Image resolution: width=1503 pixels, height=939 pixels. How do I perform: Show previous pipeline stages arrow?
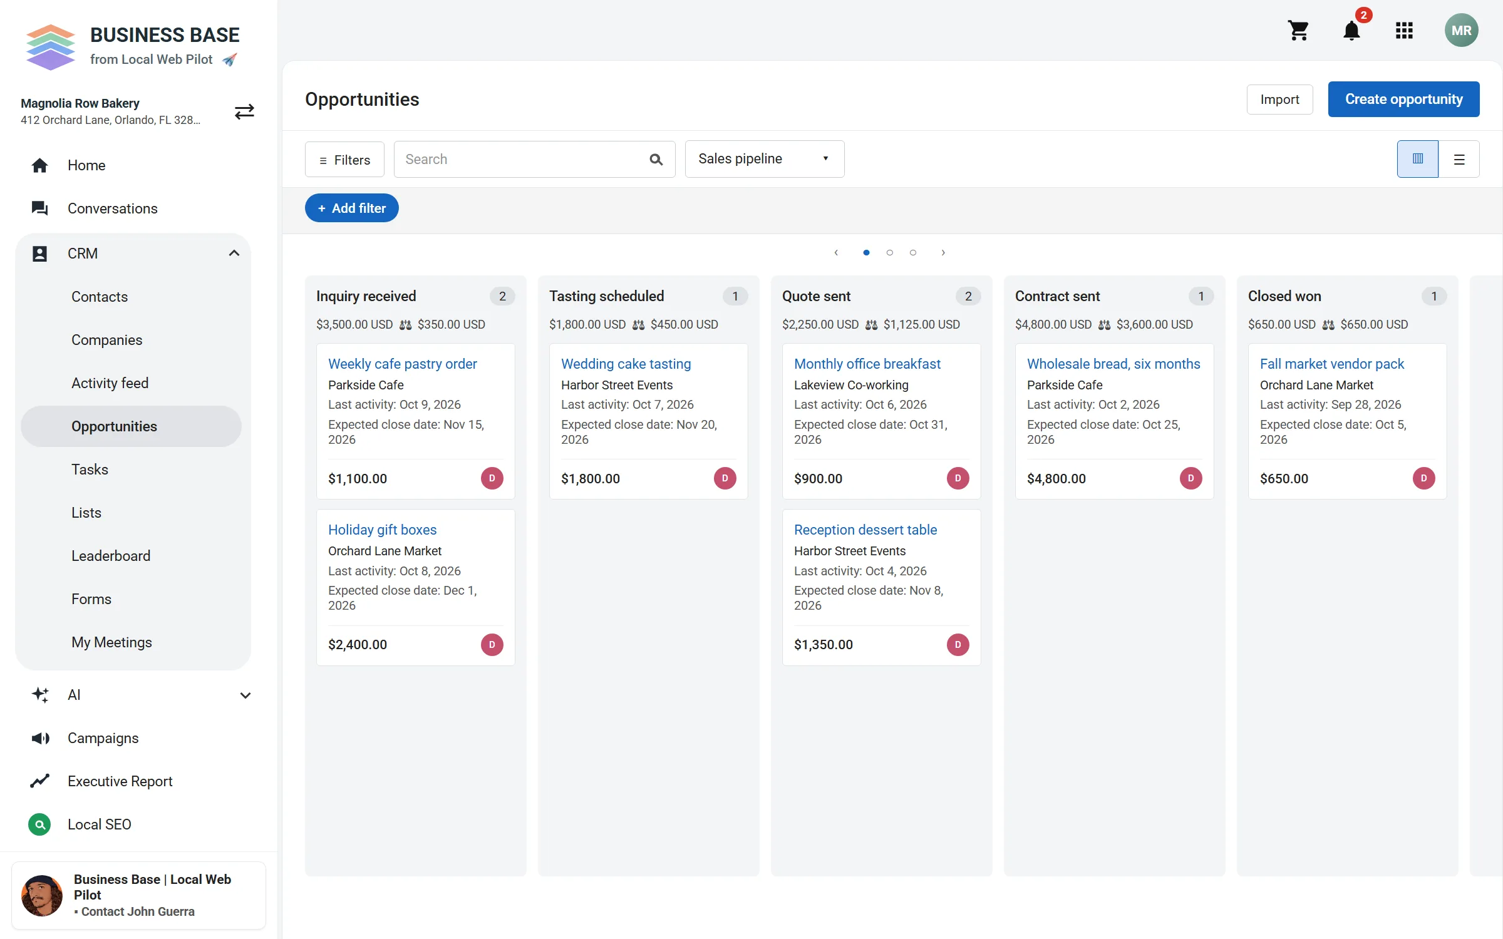coord(836,253)
